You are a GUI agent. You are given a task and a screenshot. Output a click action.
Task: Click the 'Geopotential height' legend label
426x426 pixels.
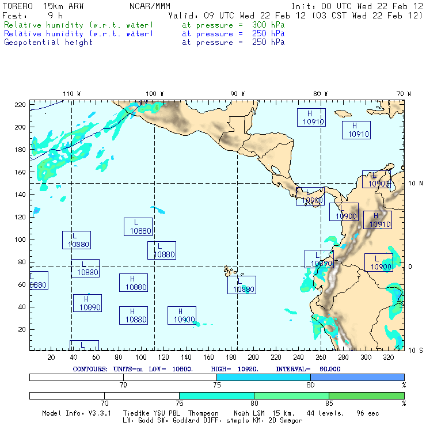(48, 42)
